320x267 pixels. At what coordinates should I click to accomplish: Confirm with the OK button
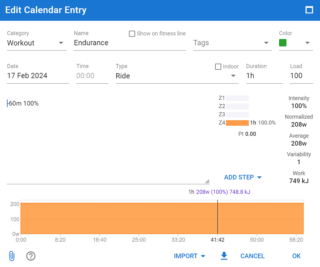(x=296, y=256)
